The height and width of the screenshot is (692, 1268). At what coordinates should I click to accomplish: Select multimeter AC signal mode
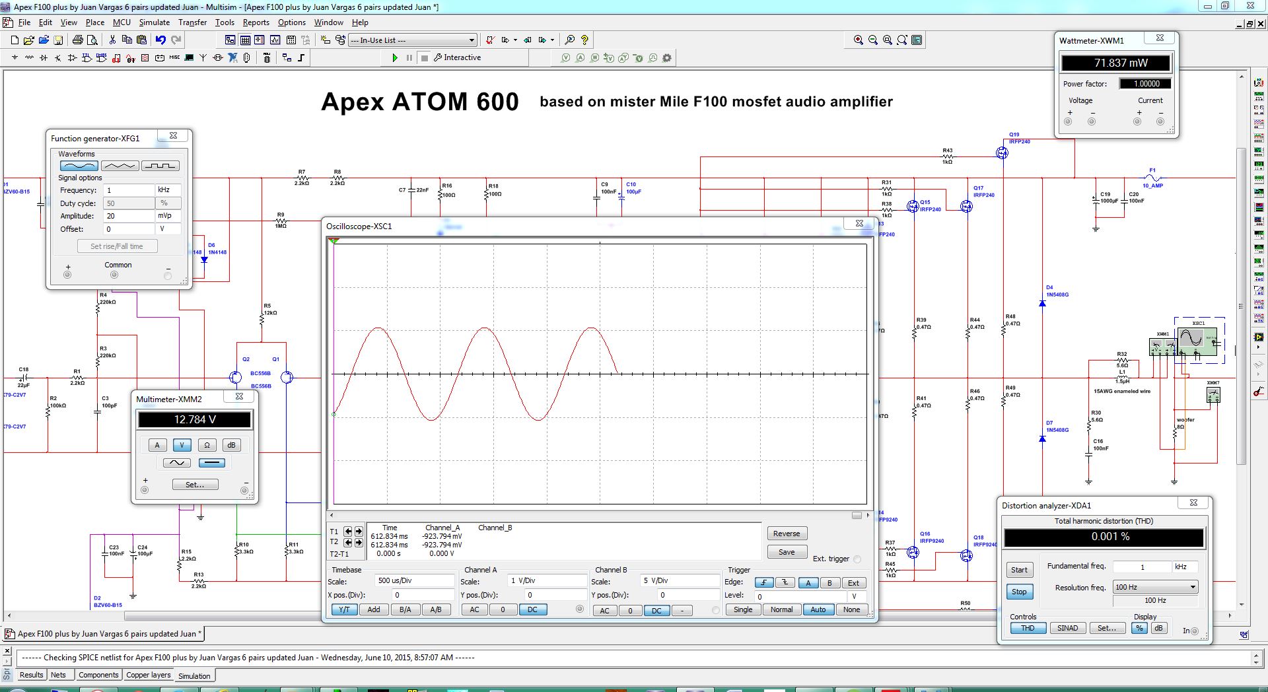pos(176,463)
